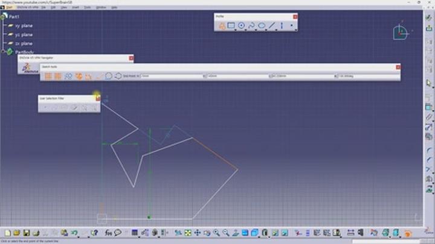Click the What's This help icon
Screen dimensions: 435x244
point(94,233)
